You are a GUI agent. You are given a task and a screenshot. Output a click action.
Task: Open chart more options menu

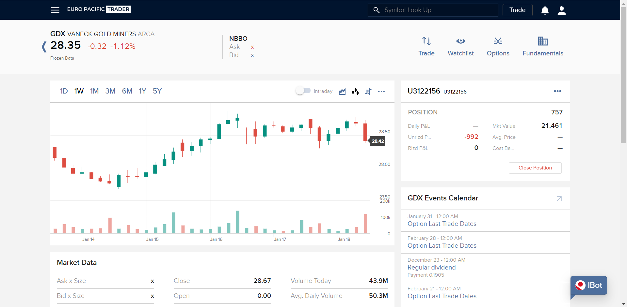[381, 92]
